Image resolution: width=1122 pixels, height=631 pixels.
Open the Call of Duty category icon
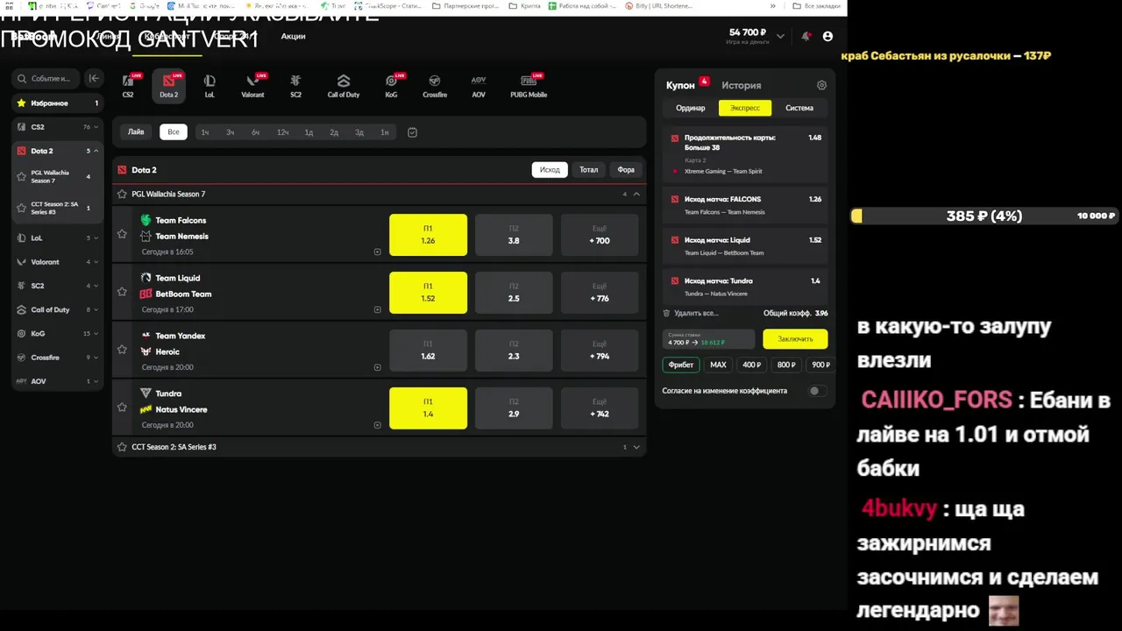click(344, 85)
